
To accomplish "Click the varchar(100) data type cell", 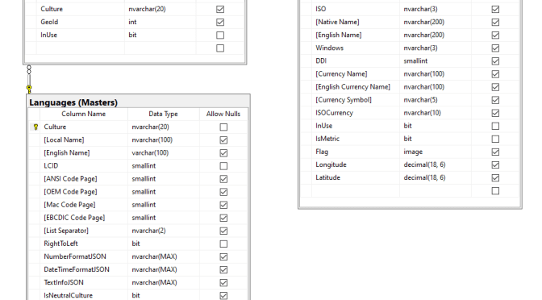I will 164,153.
